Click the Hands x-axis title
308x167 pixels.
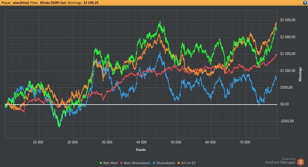pos(141,150)
